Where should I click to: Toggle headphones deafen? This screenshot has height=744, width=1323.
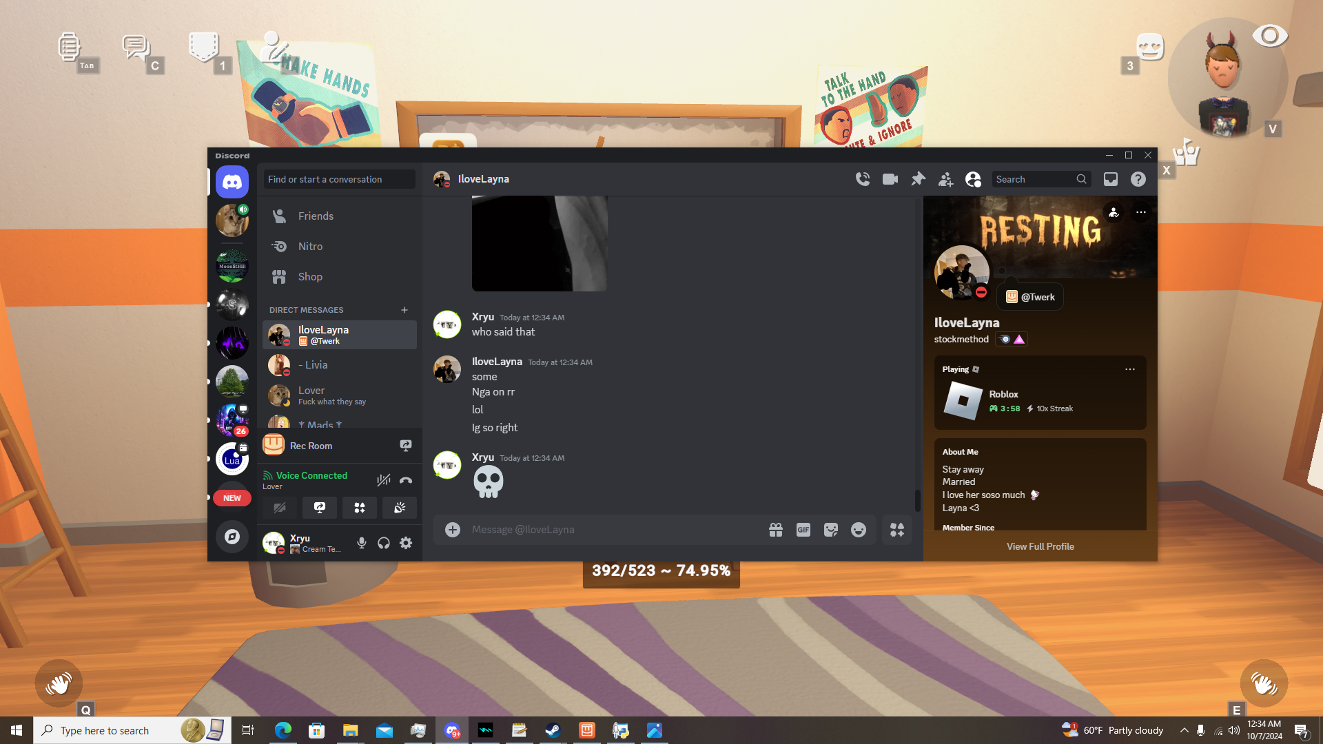(384, 543)
